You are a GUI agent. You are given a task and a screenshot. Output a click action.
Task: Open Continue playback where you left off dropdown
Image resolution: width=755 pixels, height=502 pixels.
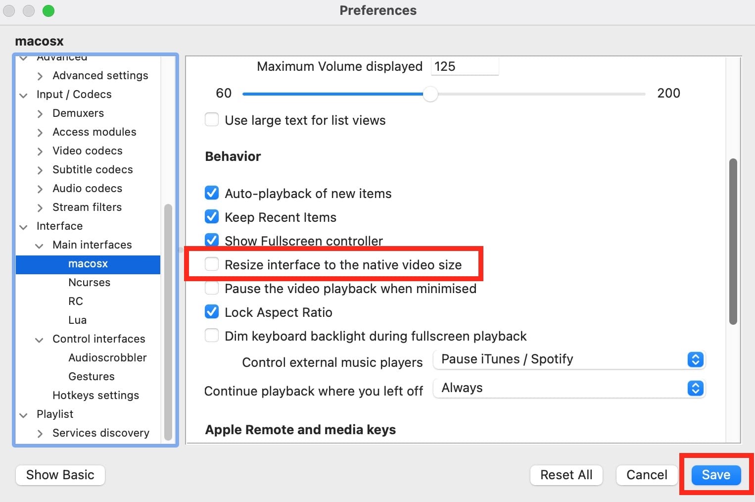pos(695,388)
